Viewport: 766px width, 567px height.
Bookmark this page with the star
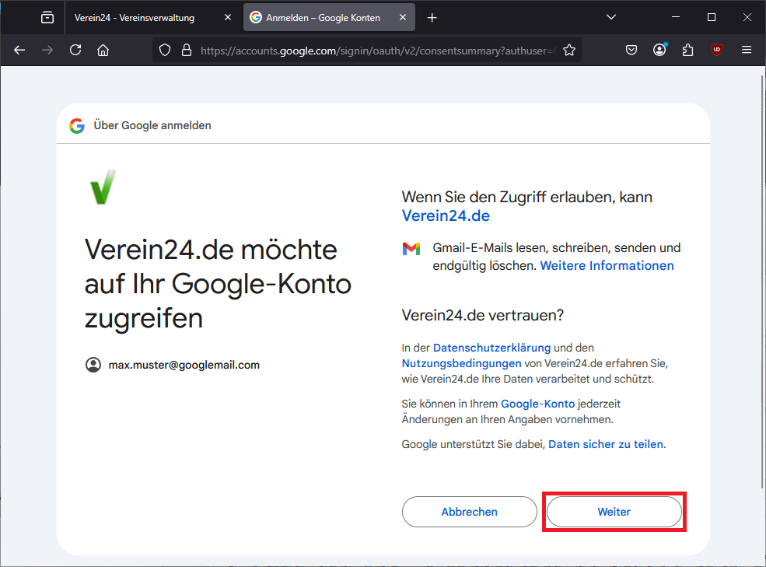tap(569, 50)
